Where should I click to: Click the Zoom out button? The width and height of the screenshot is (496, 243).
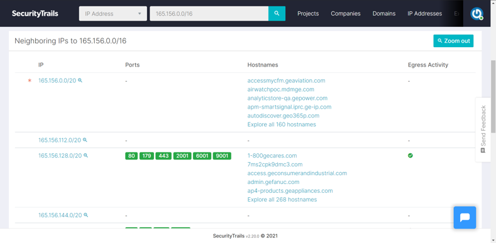[453, 41]
